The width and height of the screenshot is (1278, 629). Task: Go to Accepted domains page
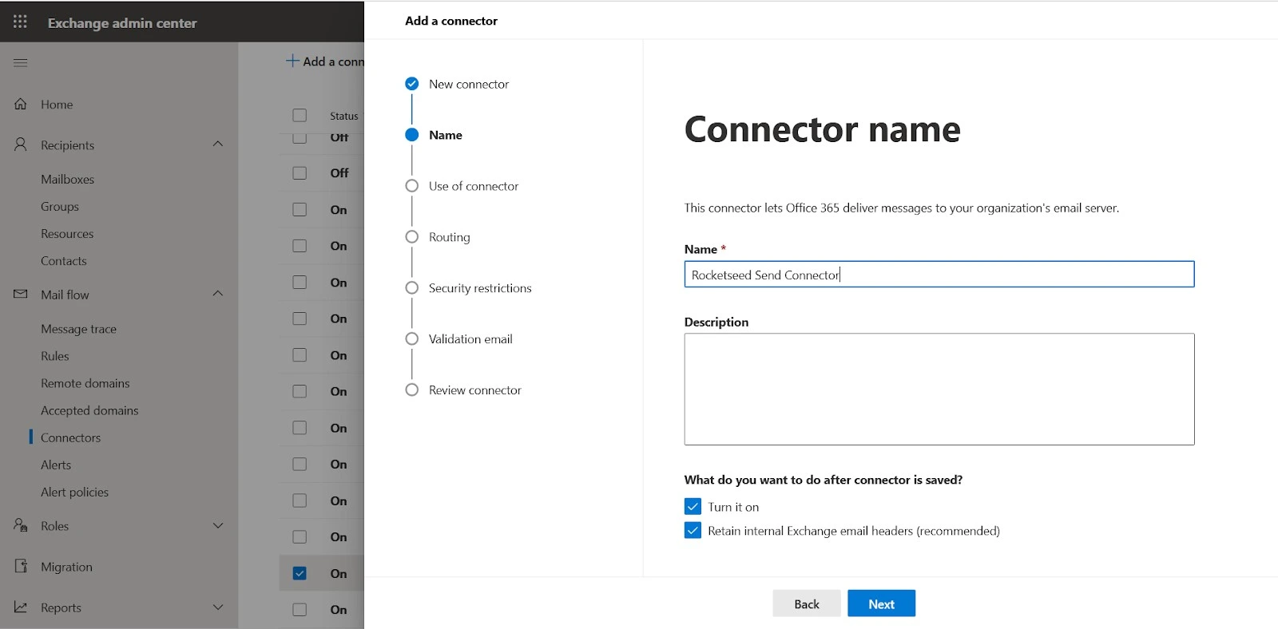click(89, 410)
